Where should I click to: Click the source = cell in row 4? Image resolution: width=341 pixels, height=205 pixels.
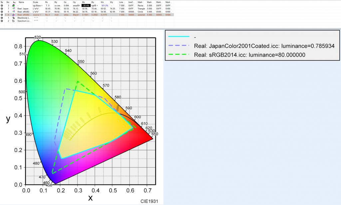point(37,15)
